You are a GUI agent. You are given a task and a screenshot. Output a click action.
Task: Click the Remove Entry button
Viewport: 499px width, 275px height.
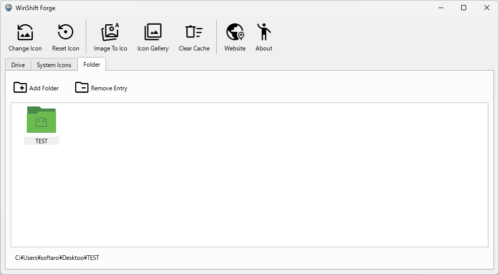tap(102, 88)
